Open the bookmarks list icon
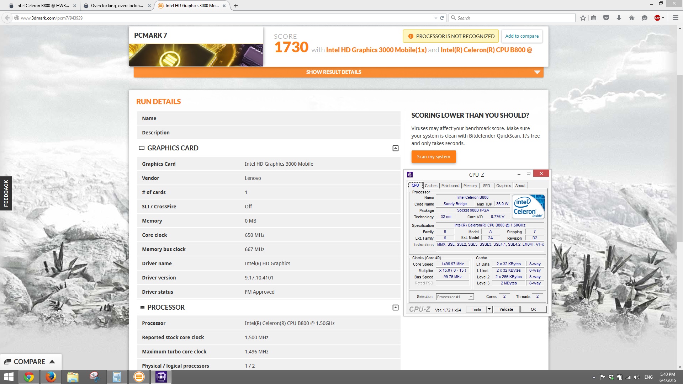Screen dimensions: 683x384 click(594, 18)
